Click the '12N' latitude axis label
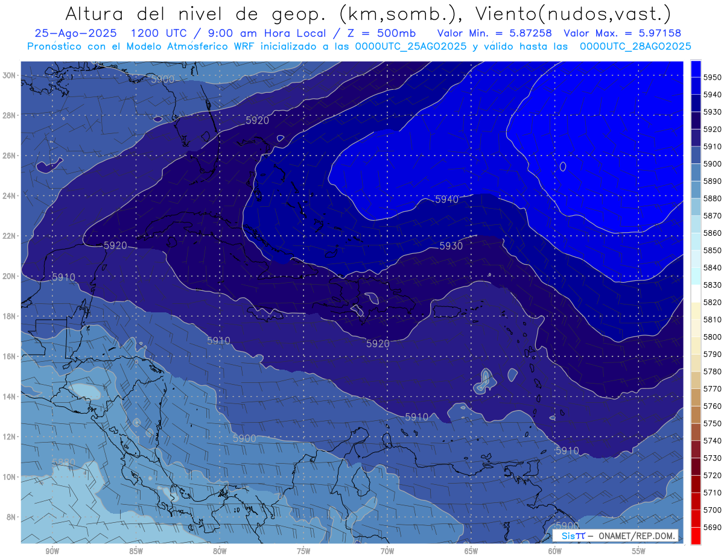The width and height of the screenshot is (724, 559). coord(9,437)
